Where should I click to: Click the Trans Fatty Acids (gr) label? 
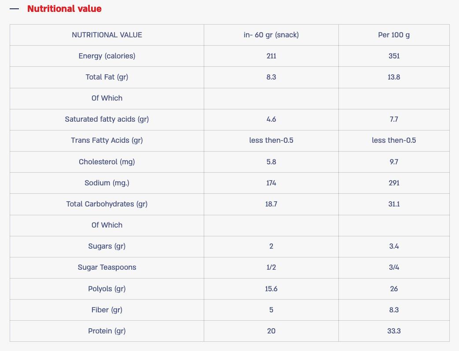click(107, 141)
